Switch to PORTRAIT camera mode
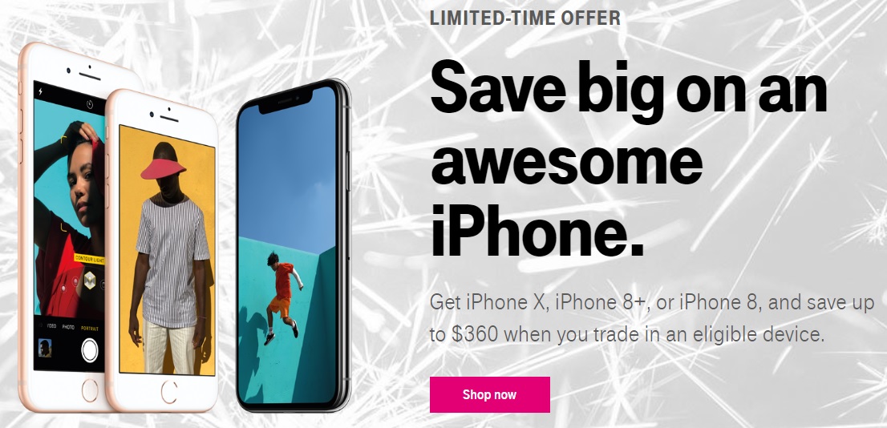887x428 pixels. click(x=89, y=329)
